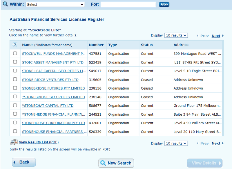Click the Go button
Screen dimensions: 232x169
[164, 4]
